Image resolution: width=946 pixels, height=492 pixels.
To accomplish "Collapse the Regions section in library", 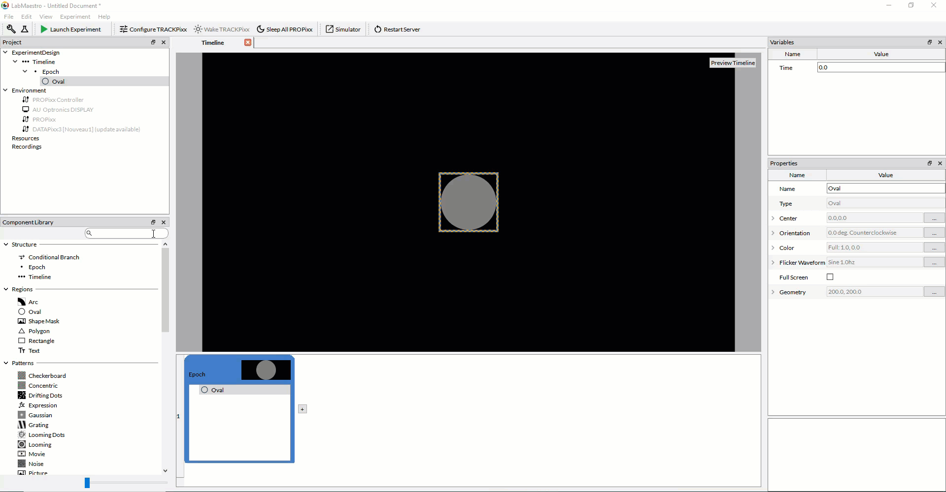I will 6,289.
